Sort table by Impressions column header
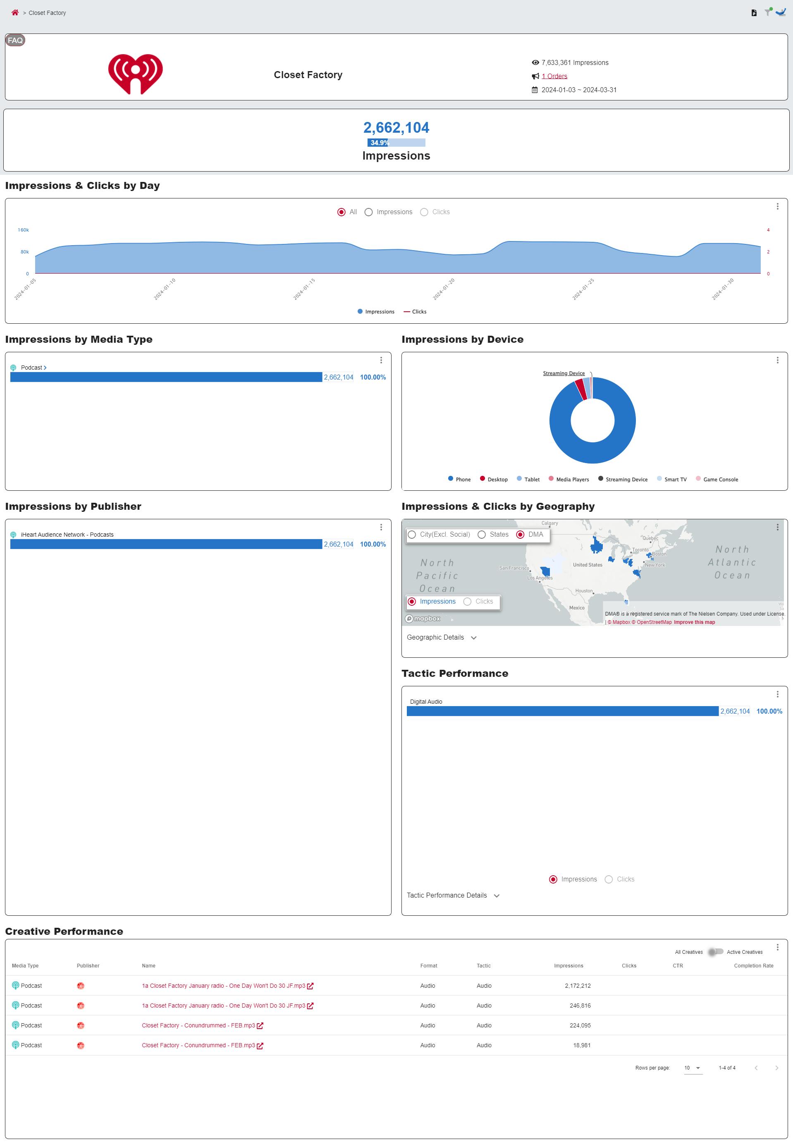 click(x=568, y=966)
